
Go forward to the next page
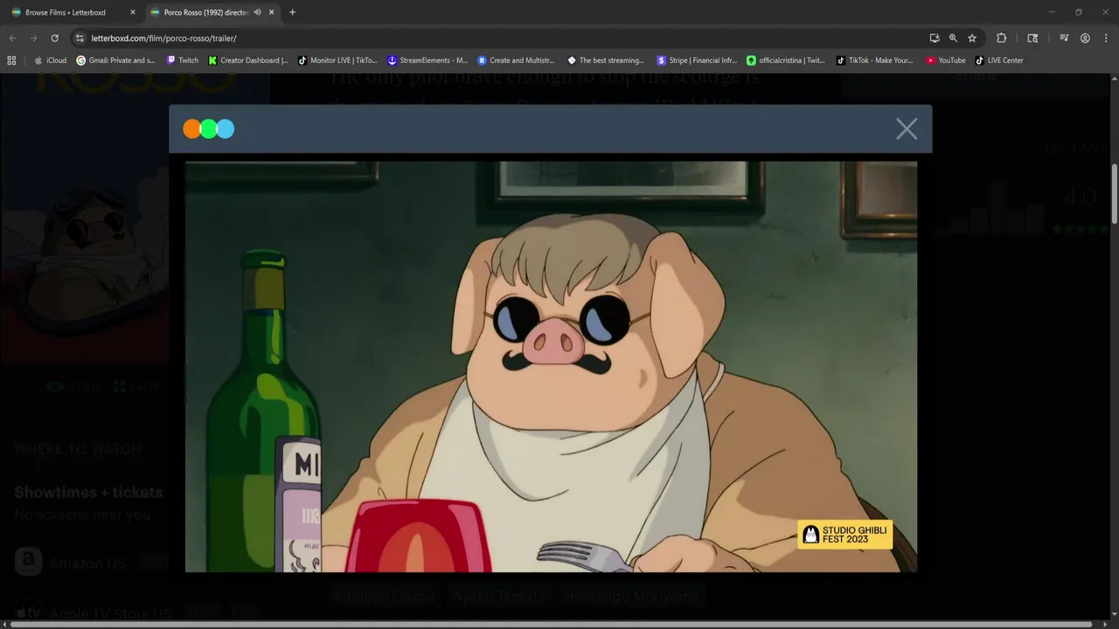click(33, 38)
